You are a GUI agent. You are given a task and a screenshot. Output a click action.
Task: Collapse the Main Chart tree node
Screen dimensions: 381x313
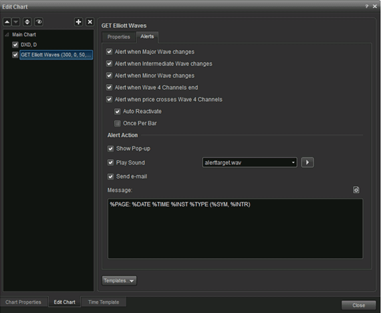click(x=7, y=35)
